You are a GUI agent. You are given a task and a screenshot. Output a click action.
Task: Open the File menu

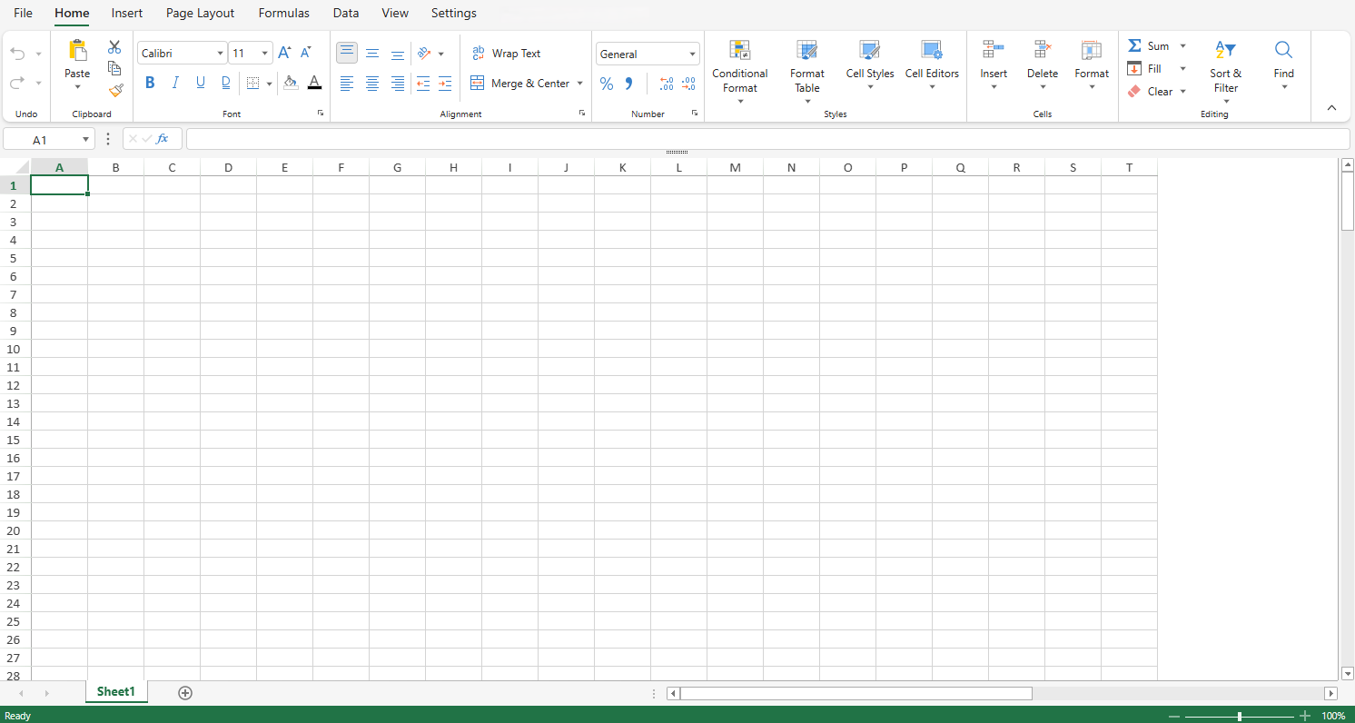(24, 13)
